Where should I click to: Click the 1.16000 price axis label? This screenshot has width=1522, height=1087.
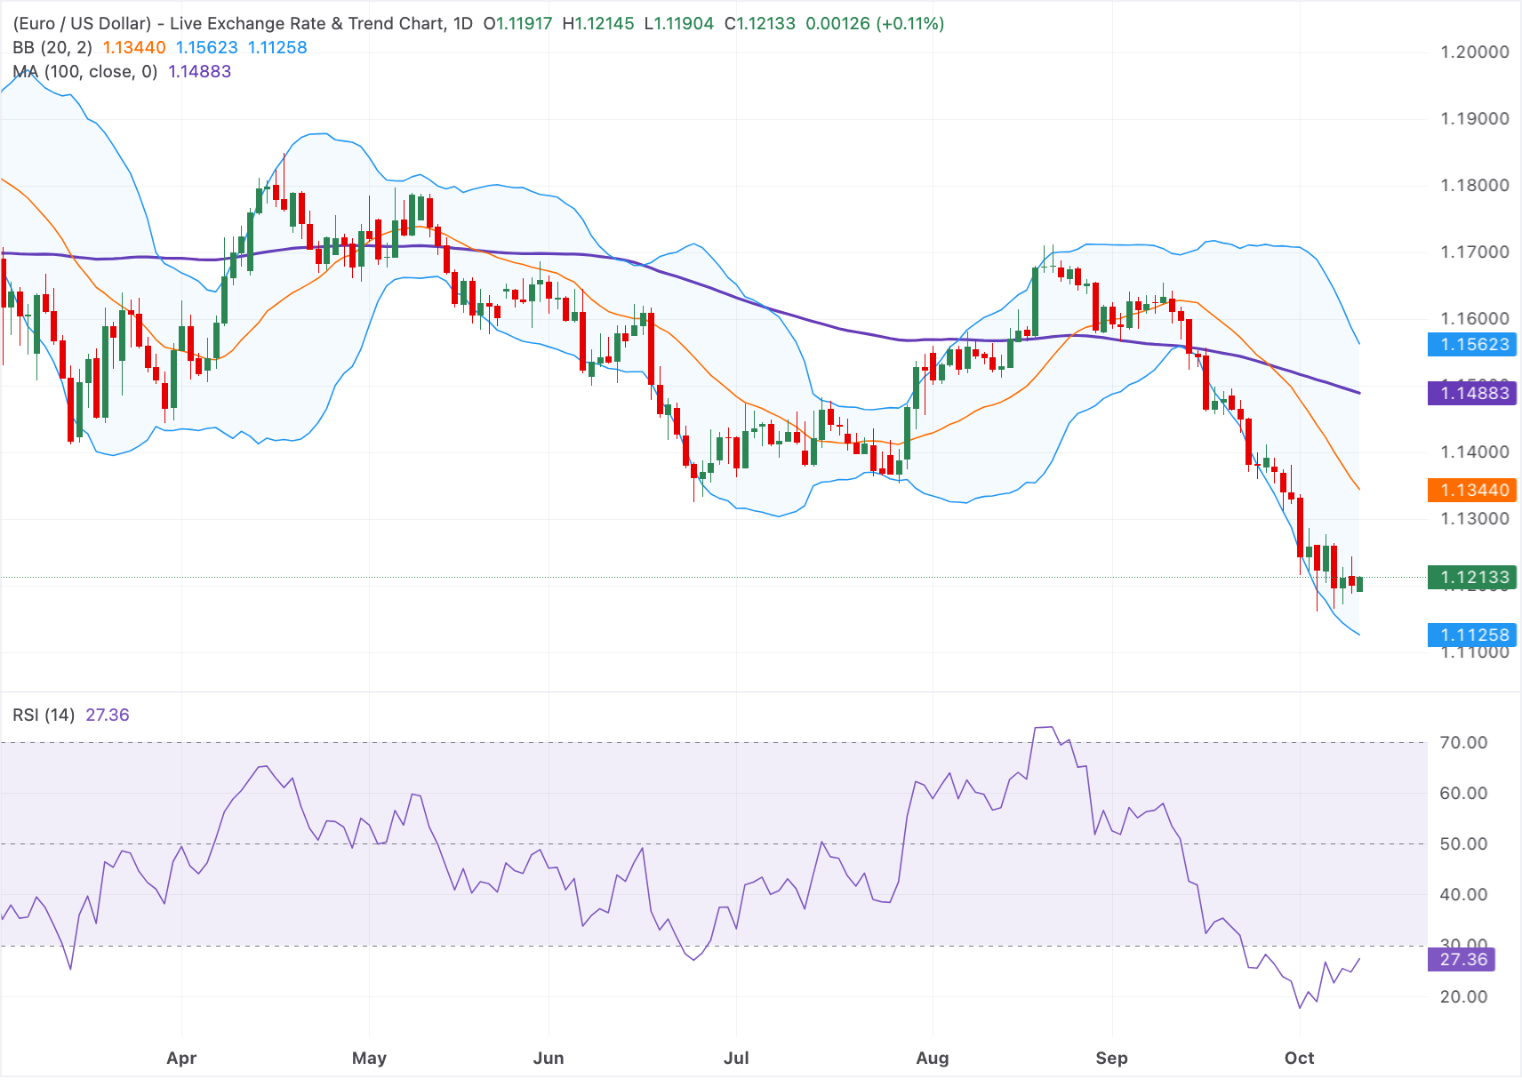[x=1475, y=318]
